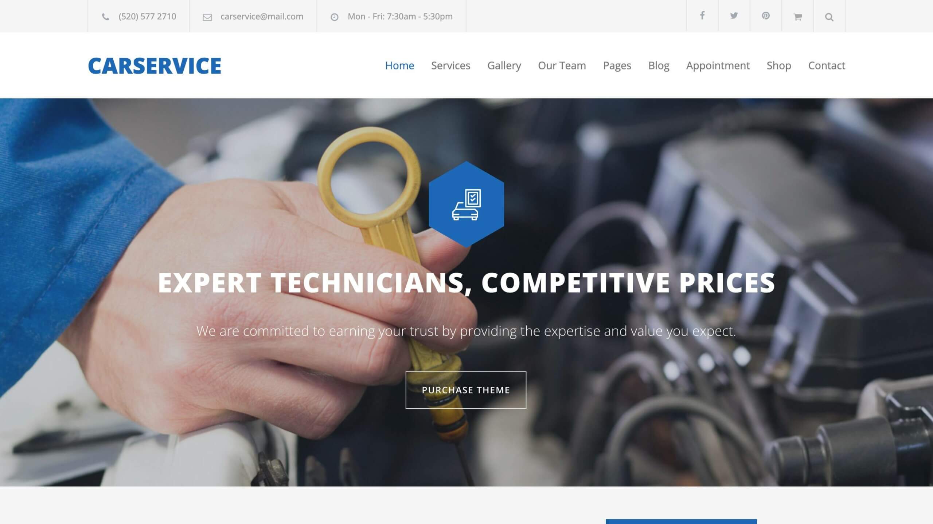This screenshot has width=933, height=524.
Task: Toggle the Our Team navigation item
Action: pos(561,65)
